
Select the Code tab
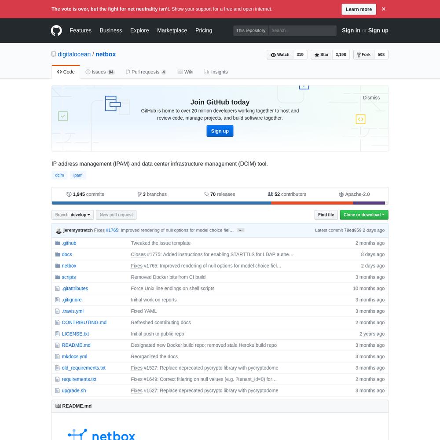66,72
